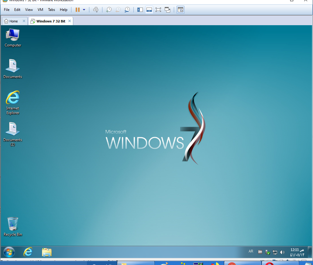Close the Home tab
This screenshot has height=265, width=313.
click(x=24, y=21)
